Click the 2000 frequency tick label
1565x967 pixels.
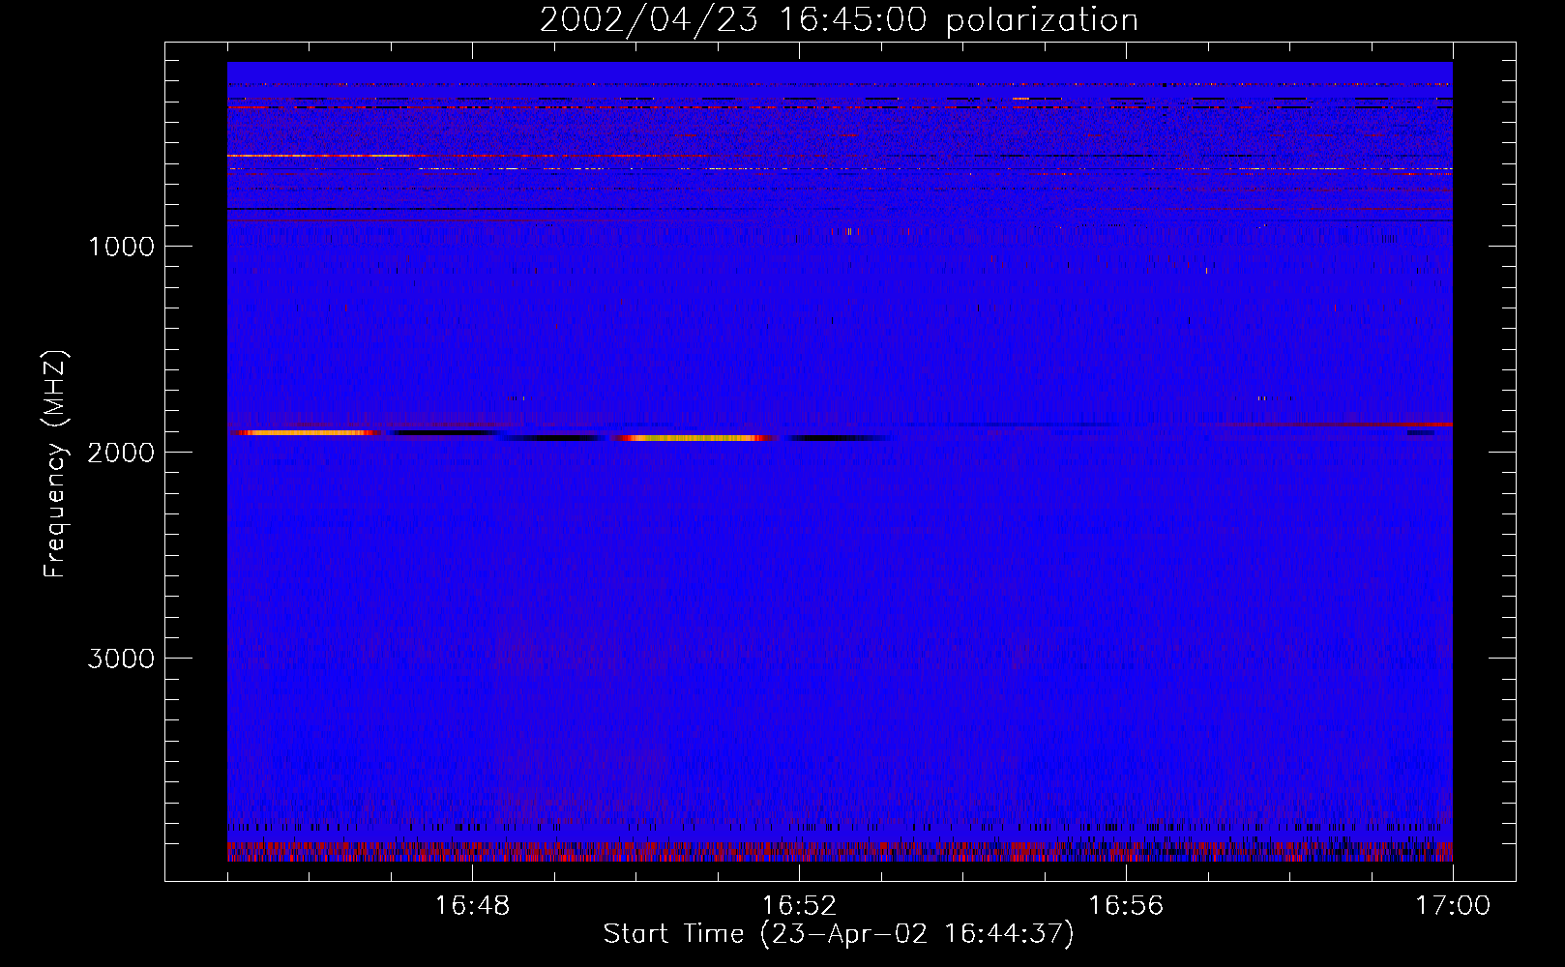point(121,453)
